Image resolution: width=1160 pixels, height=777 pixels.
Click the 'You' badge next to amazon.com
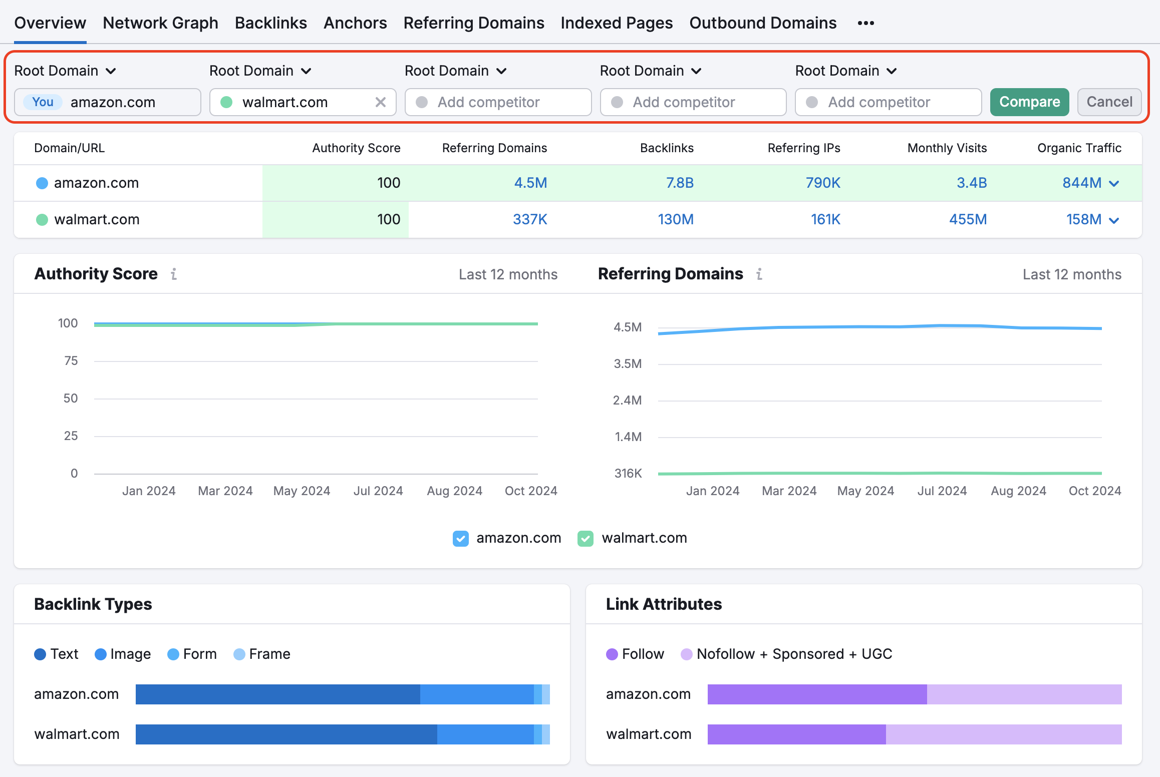pos(42,102)
